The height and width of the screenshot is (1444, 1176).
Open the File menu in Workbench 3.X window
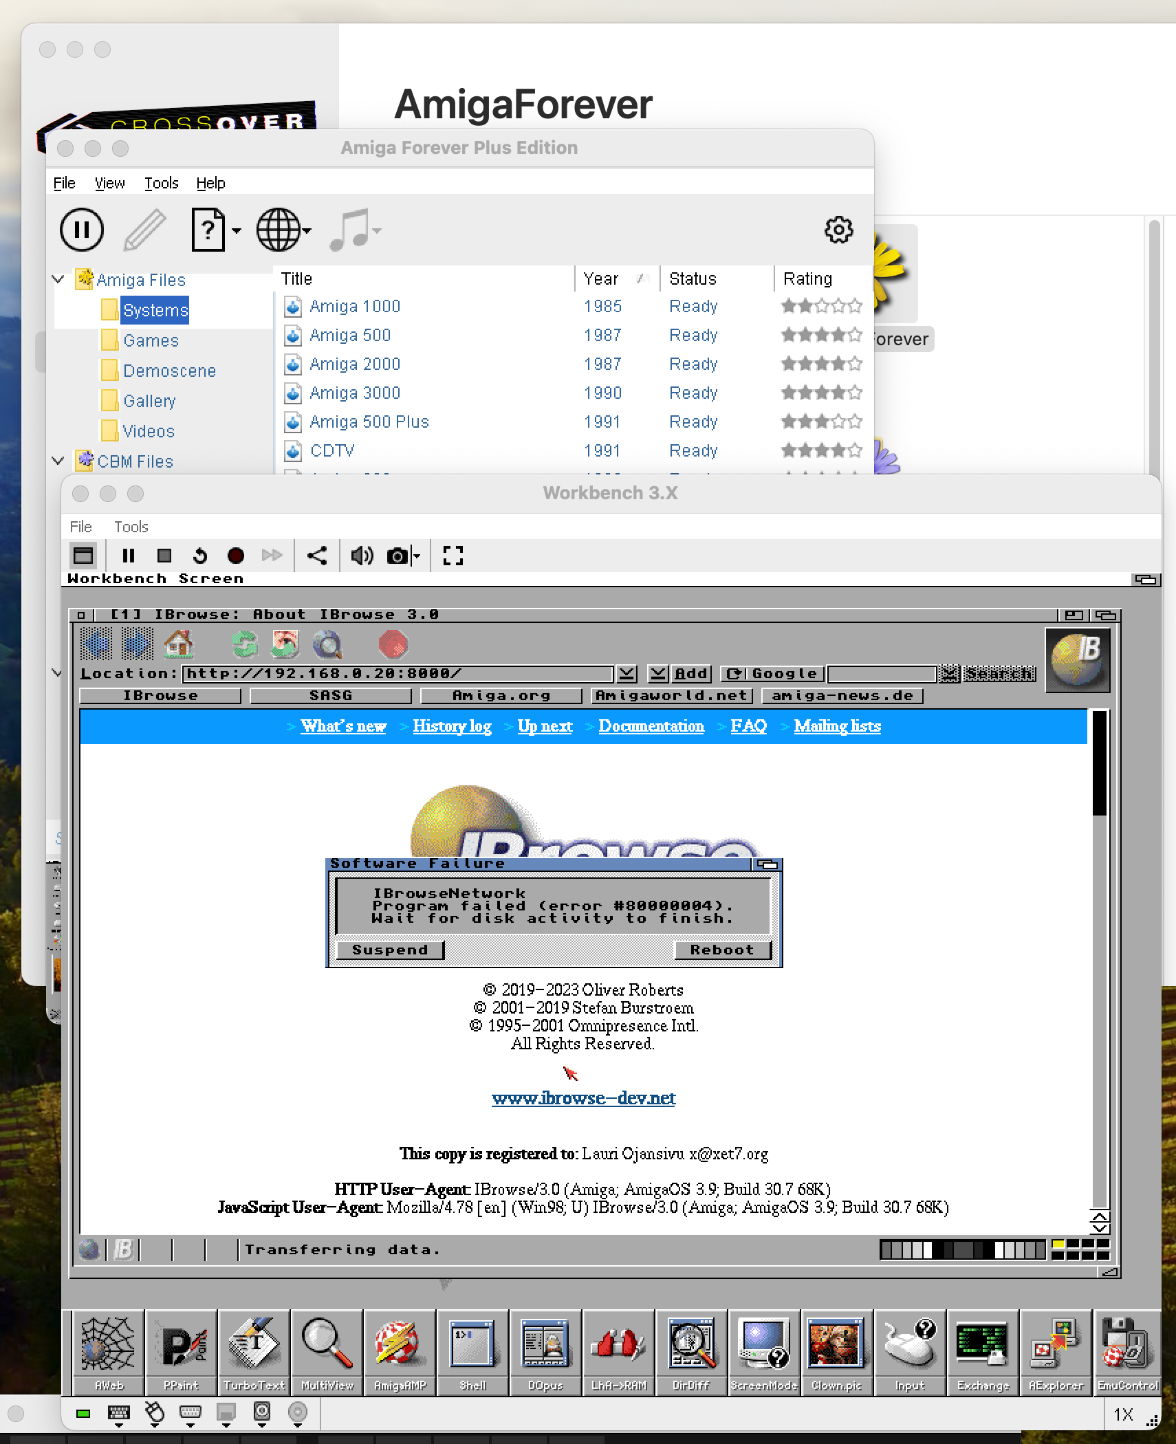point(80,527)
